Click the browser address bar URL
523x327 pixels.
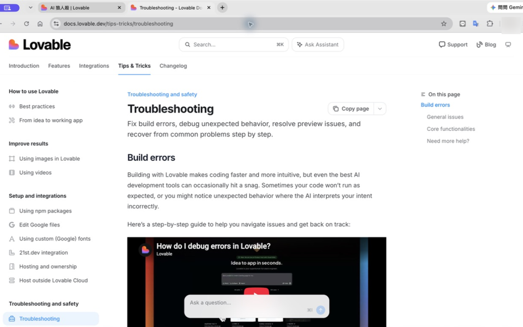click(118, 24)
